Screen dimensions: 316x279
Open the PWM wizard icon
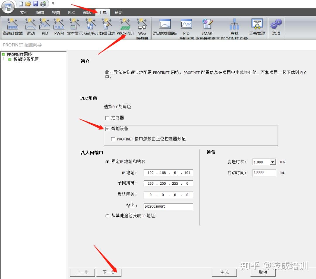click(59, 27)
